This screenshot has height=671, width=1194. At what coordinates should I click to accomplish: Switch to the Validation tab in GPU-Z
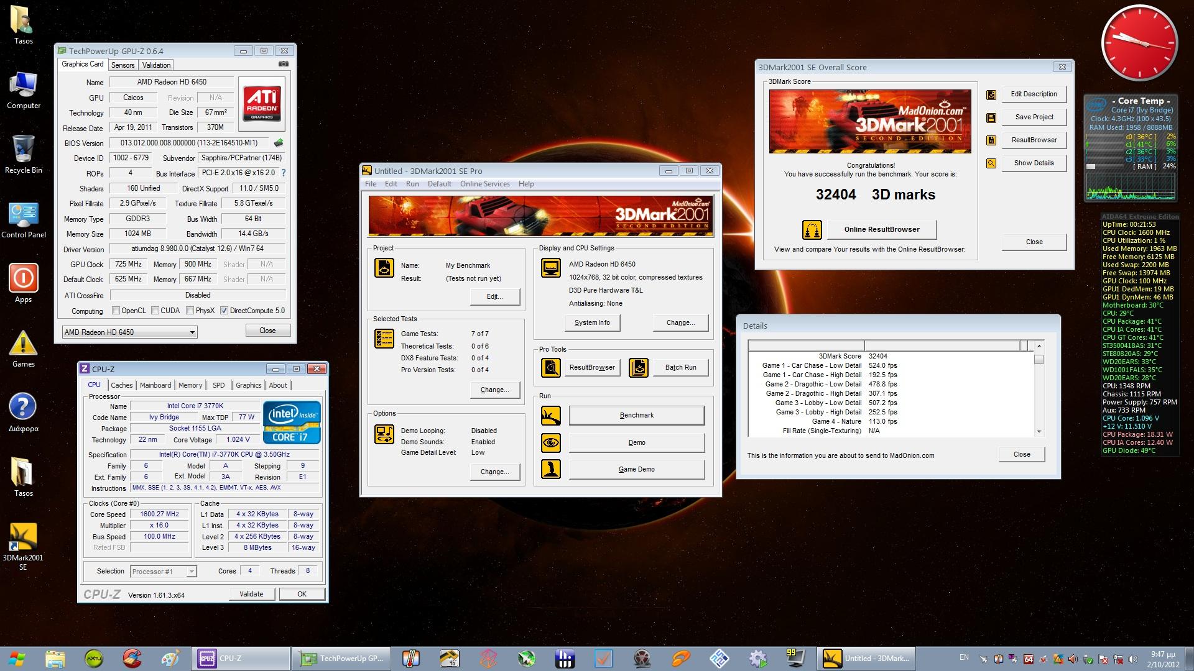156,65
